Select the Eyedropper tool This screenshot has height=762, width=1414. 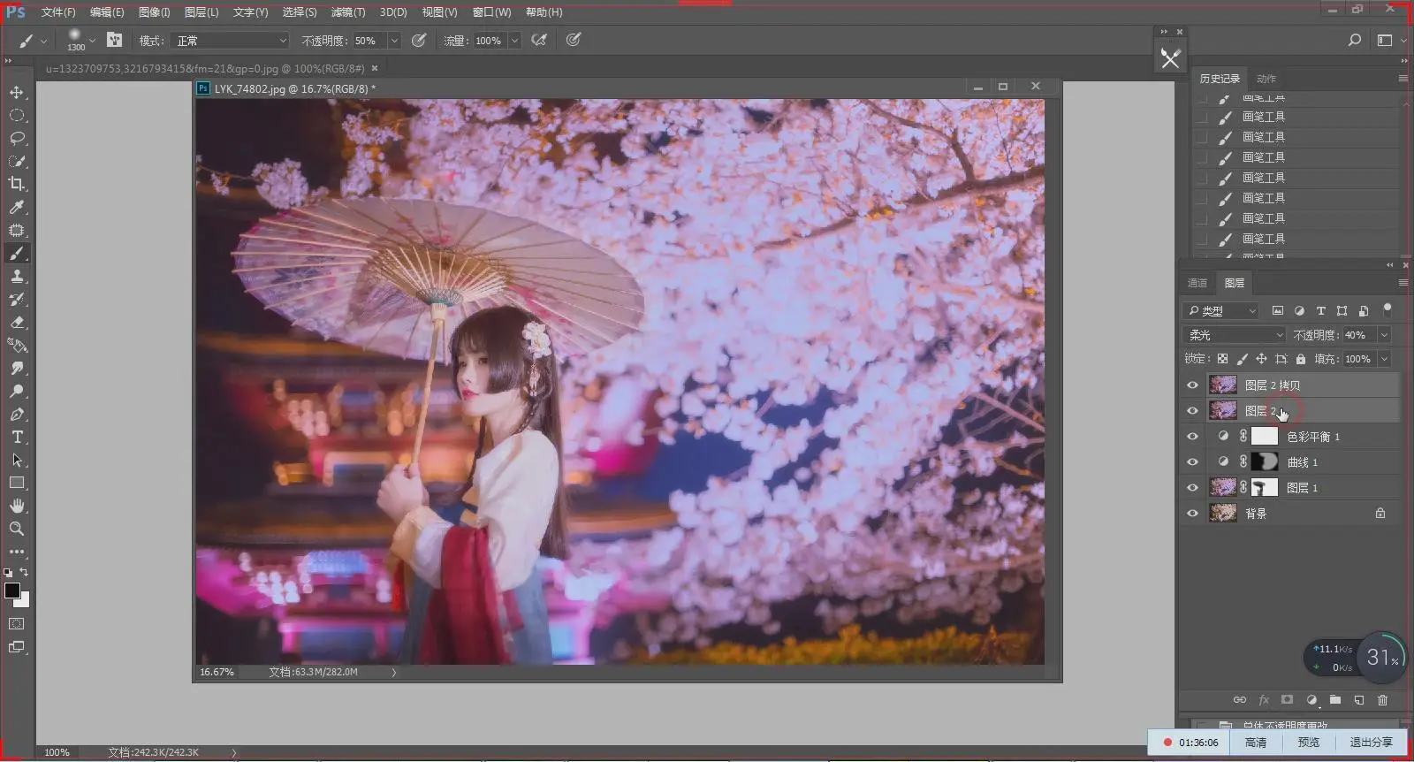[17, 207]
